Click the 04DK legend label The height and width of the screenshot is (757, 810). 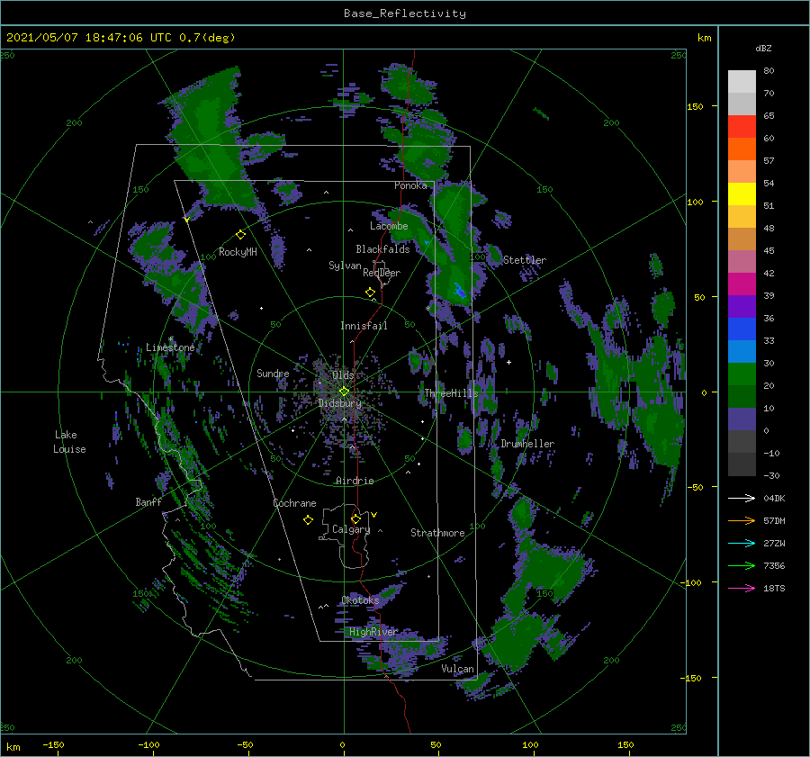[774, 498]
